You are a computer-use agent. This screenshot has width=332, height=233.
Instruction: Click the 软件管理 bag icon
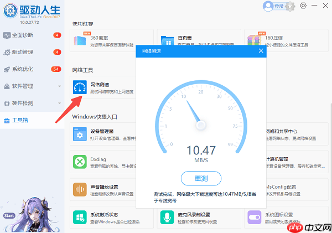(7, 86)
